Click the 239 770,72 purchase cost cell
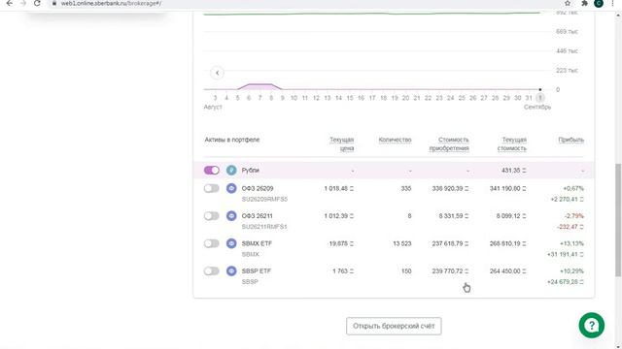 point(450,271)
